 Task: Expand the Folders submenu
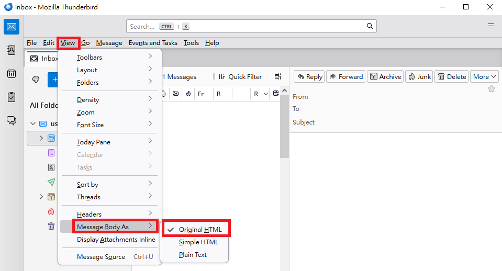[109, 83]
